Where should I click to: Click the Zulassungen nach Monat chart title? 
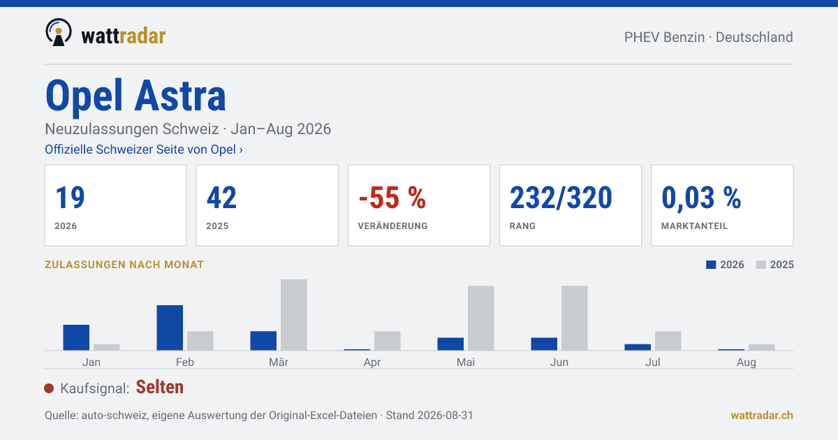124,265
